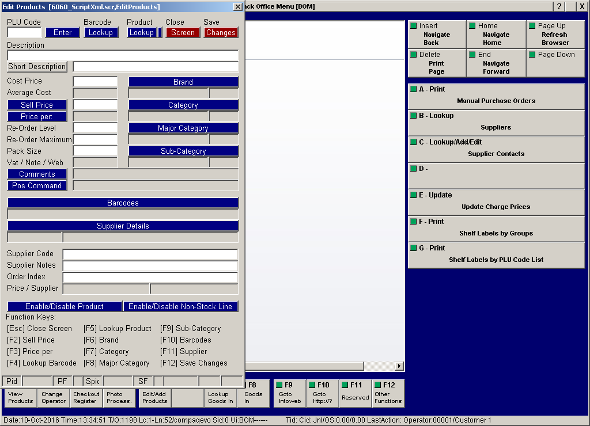
Task: Click red Save Changes button
Action: coord(221,33)
